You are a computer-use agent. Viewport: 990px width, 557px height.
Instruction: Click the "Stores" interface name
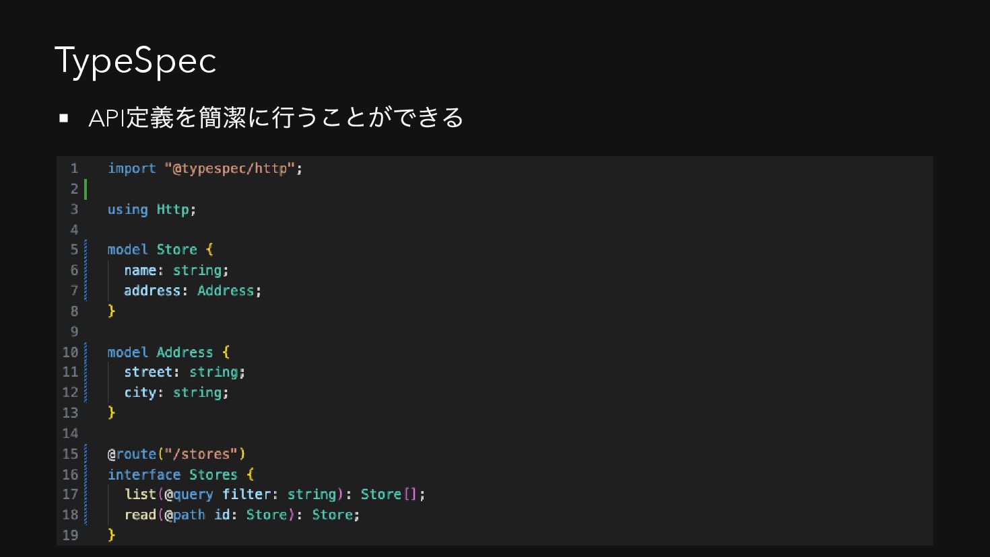pyautogui.click(x=213, y=475)
